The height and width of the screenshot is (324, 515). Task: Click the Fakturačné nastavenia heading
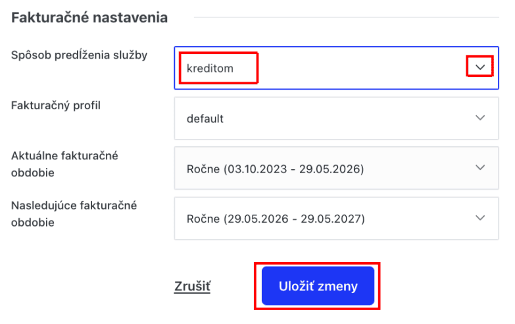point(89,18)
